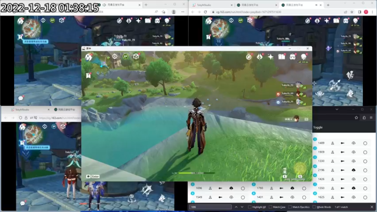Image resolution: width=377 pixels, height=212 pixels.
Task: Open the Edge profile icon
Action: click(x=173, y=11)
